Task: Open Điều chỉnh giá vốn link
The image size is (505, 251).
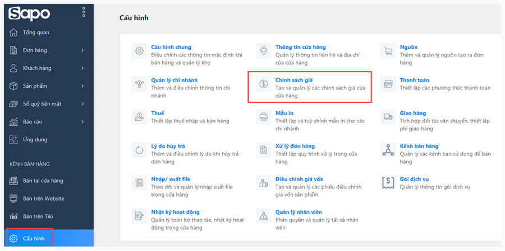Action: point(299,179)
